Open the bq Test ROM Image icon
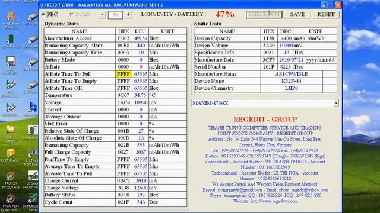The height and width of the screenshot is (213, 380). (33, 153)
